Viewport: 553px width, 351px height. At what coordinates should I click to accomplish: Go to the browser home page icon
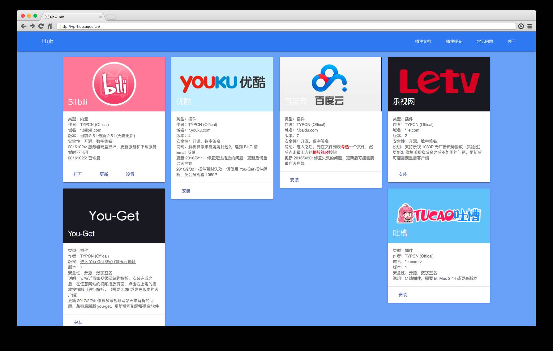49,26
